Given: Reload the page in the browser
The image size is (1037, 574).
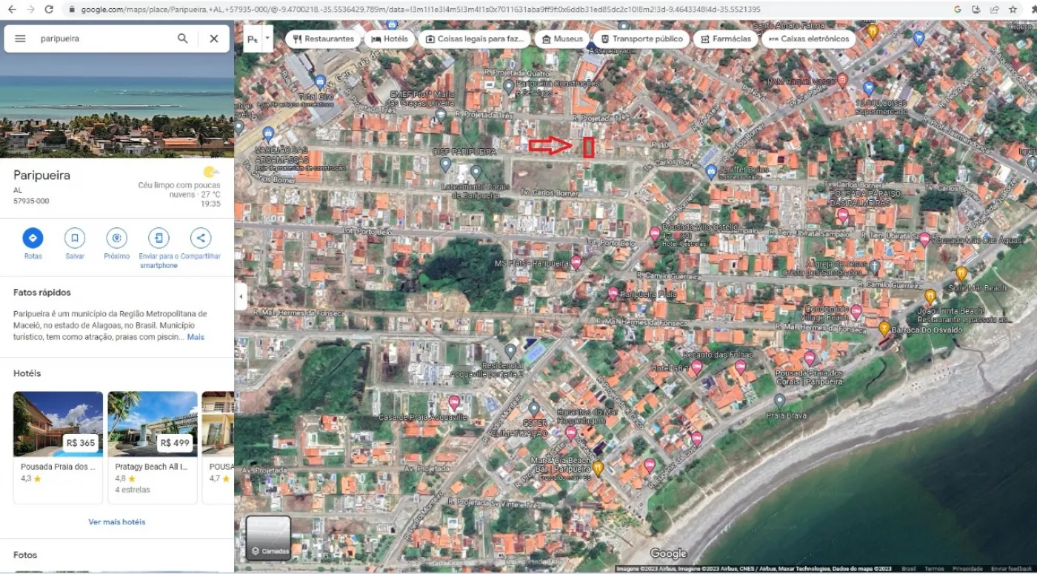Looking at the screenshot, I should click(x=49, y=10).
